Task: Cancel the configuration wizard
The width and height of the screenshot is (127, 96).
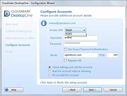Action: (x=113, y=90)
